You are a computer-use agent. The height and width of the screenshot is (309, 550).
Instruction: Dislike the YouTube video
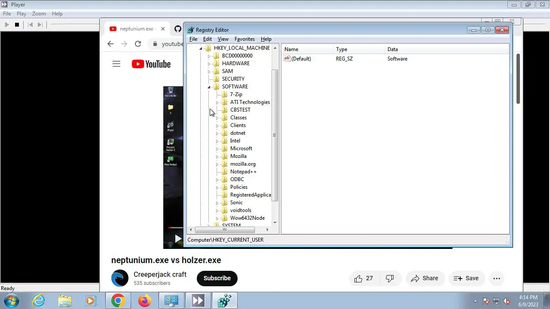(x=390, y=279)
